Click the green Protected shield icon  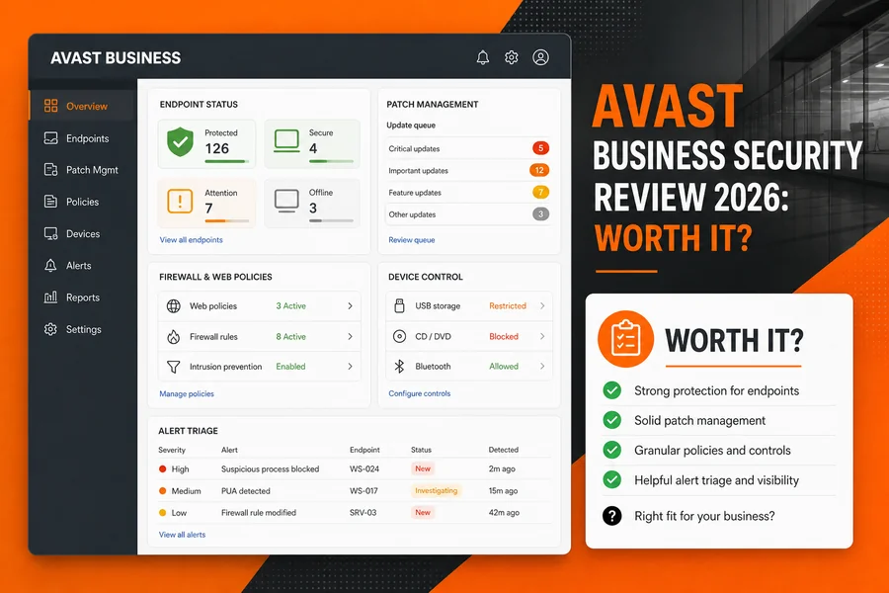[x=181, y=142]
